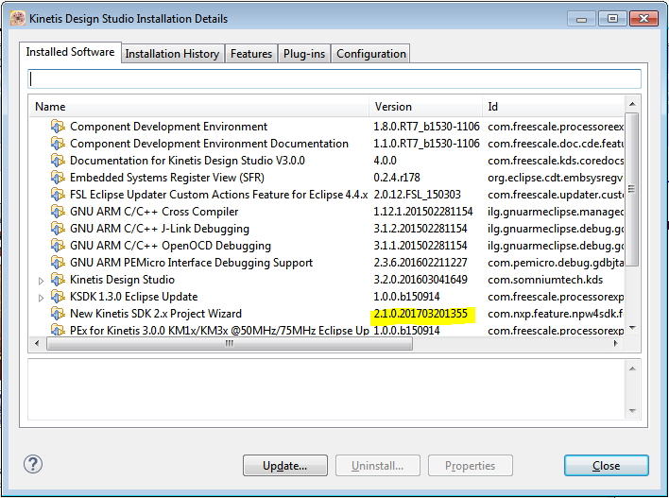Click the icon beside GNU ARM C/C++ Cross Compiler

coord(58,212)
